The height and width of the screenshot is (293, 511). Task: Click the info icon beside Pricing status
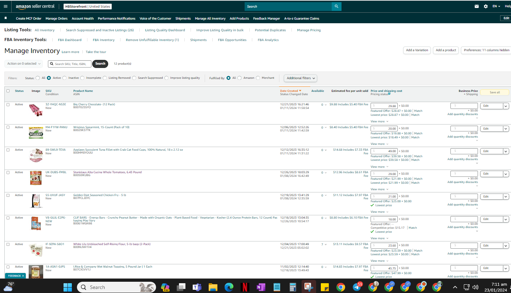[389, 94]
